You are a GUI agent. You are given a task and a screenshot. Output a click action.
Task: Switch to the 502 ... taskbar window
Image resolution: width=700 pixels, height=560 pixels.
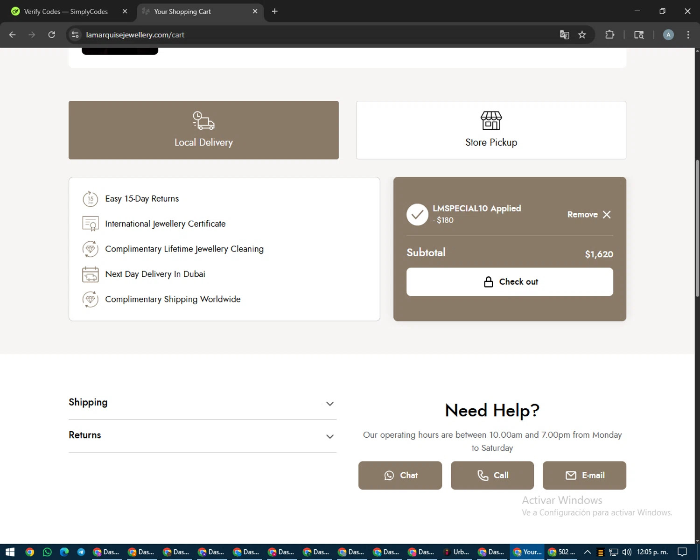coord(562,552)
